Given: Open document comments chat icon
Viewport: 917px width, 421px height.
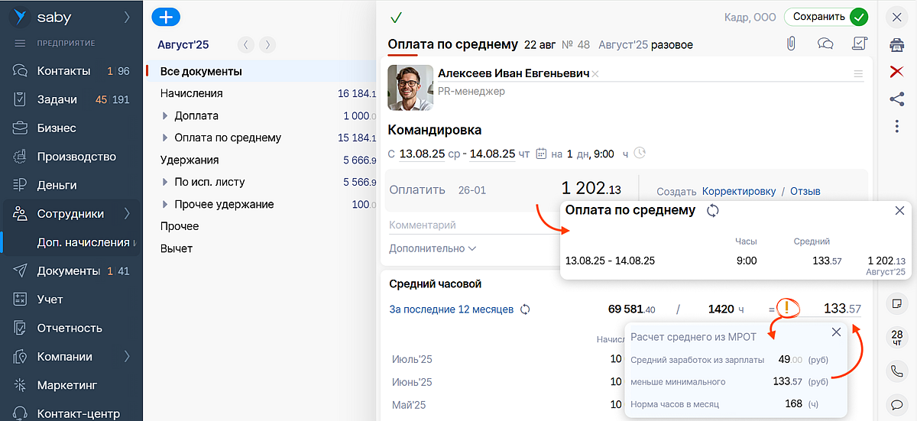Looking at the screenshot, I should 825,44.
